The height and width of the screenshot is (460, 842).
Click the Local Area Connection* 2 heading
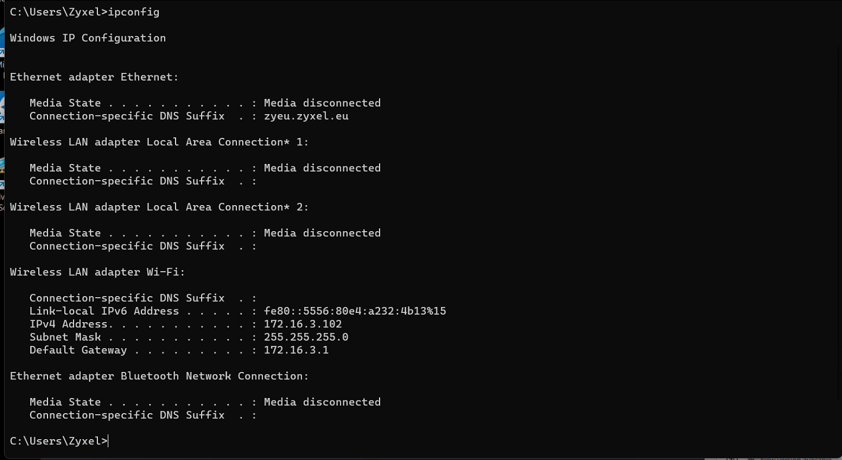point(159,207)
